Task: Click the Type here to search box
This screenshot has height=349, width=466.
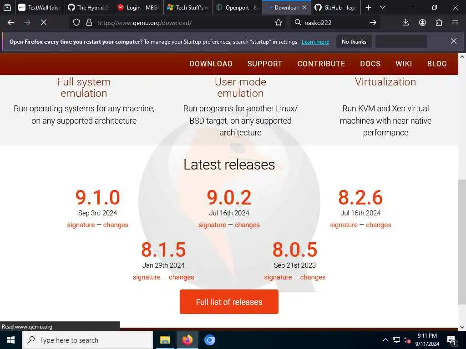Action: (x=87, y=340)
